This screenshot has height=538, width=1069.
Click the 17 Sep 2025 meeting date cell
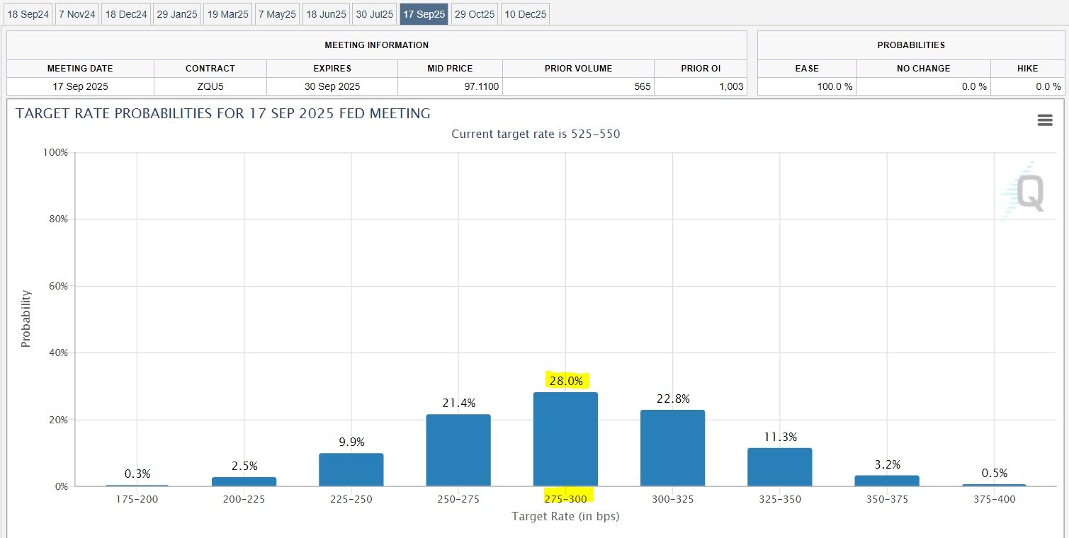pyautogui.click(x=80, y=86)
